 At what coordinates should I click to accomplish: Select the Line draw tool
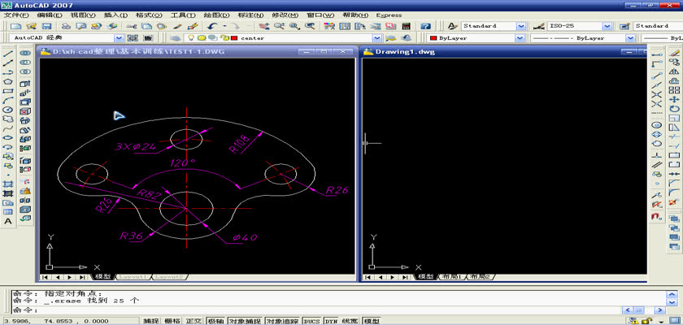[8, 53]
